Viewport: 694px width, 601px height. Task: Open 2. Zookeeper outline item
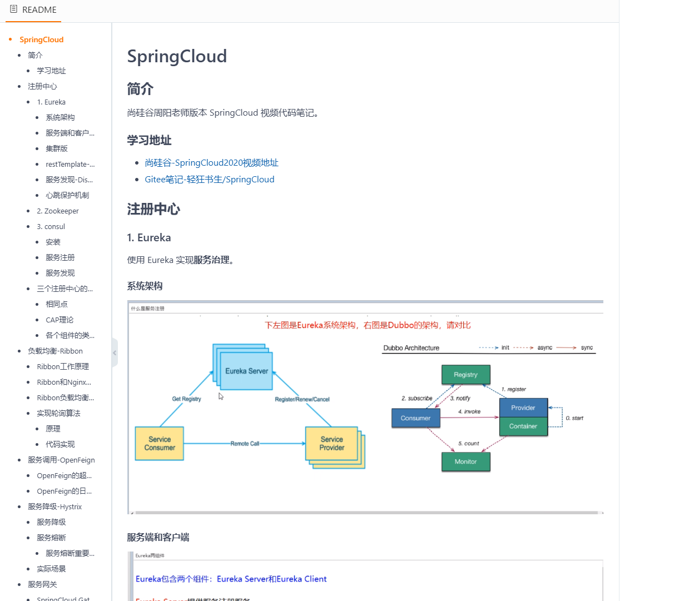click(x=58, y=211)
